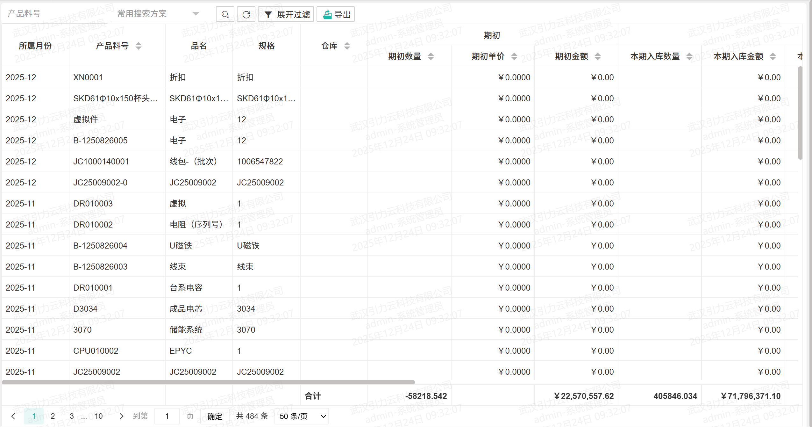
Task: Go to page 10
Action: [x=98, y=416]
